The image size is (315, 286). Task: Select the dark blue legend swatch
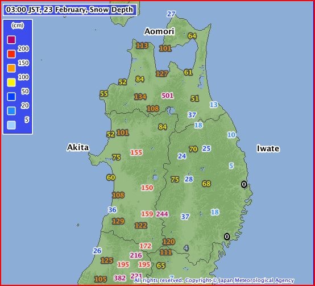tap(11, 97)
